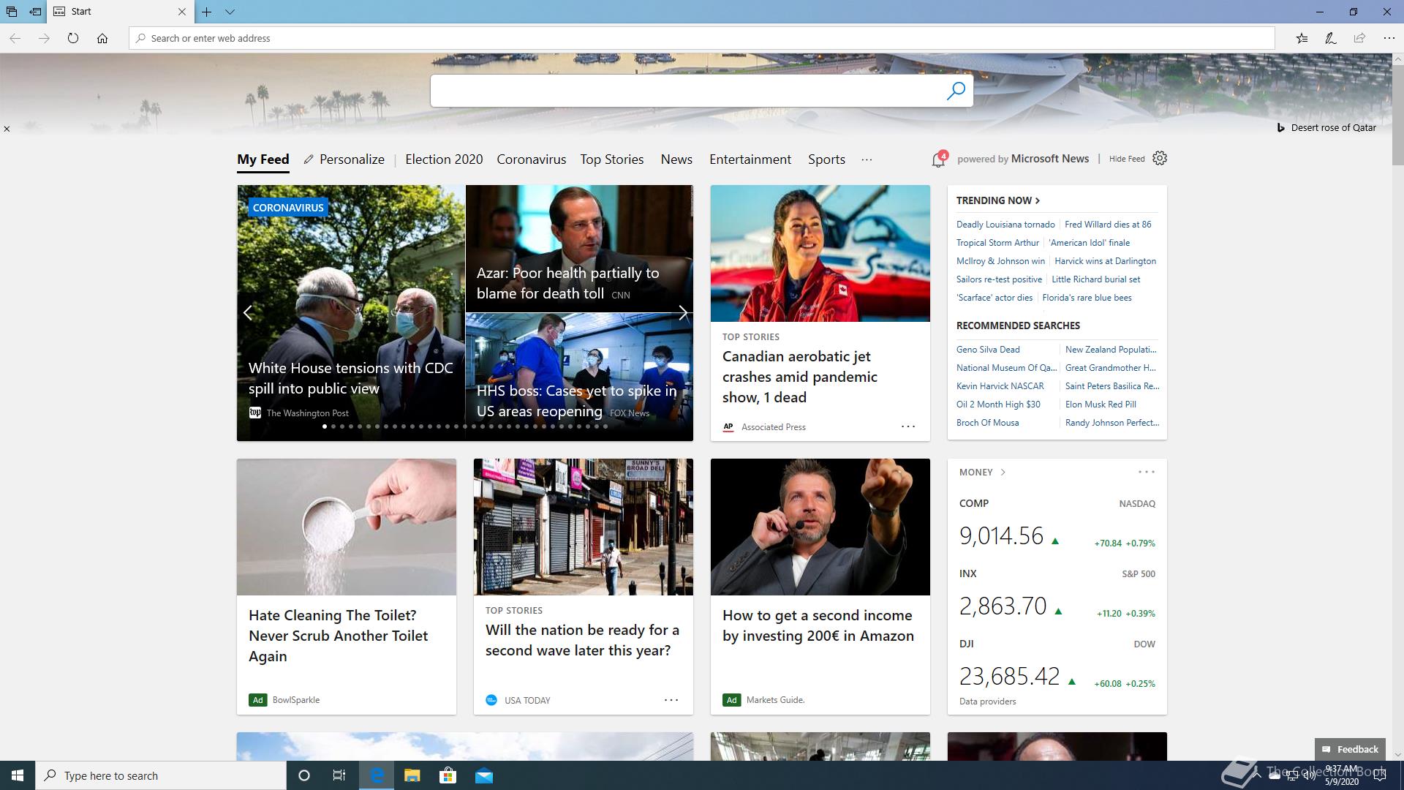Click the Bing logo by Desert rose
Screen dimensions: 1404x790
pos(1280,127)
